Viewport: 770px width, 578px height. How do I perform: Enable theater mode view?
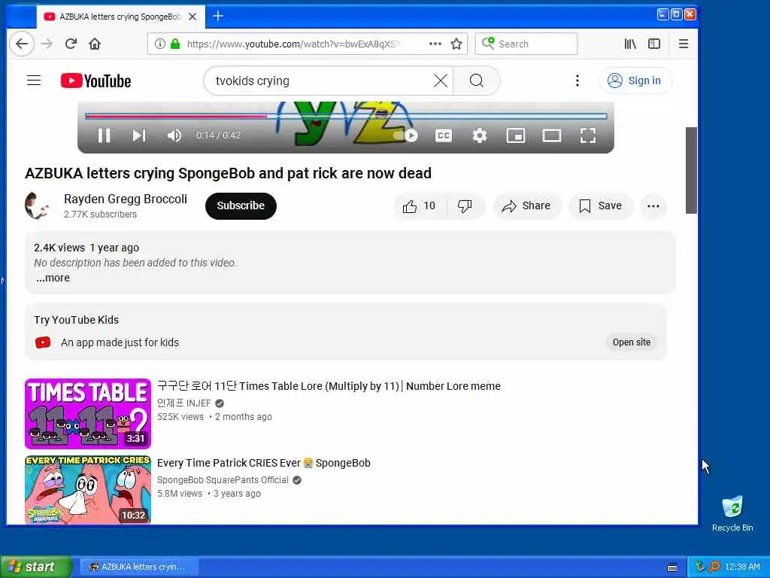tap(551, 135)
